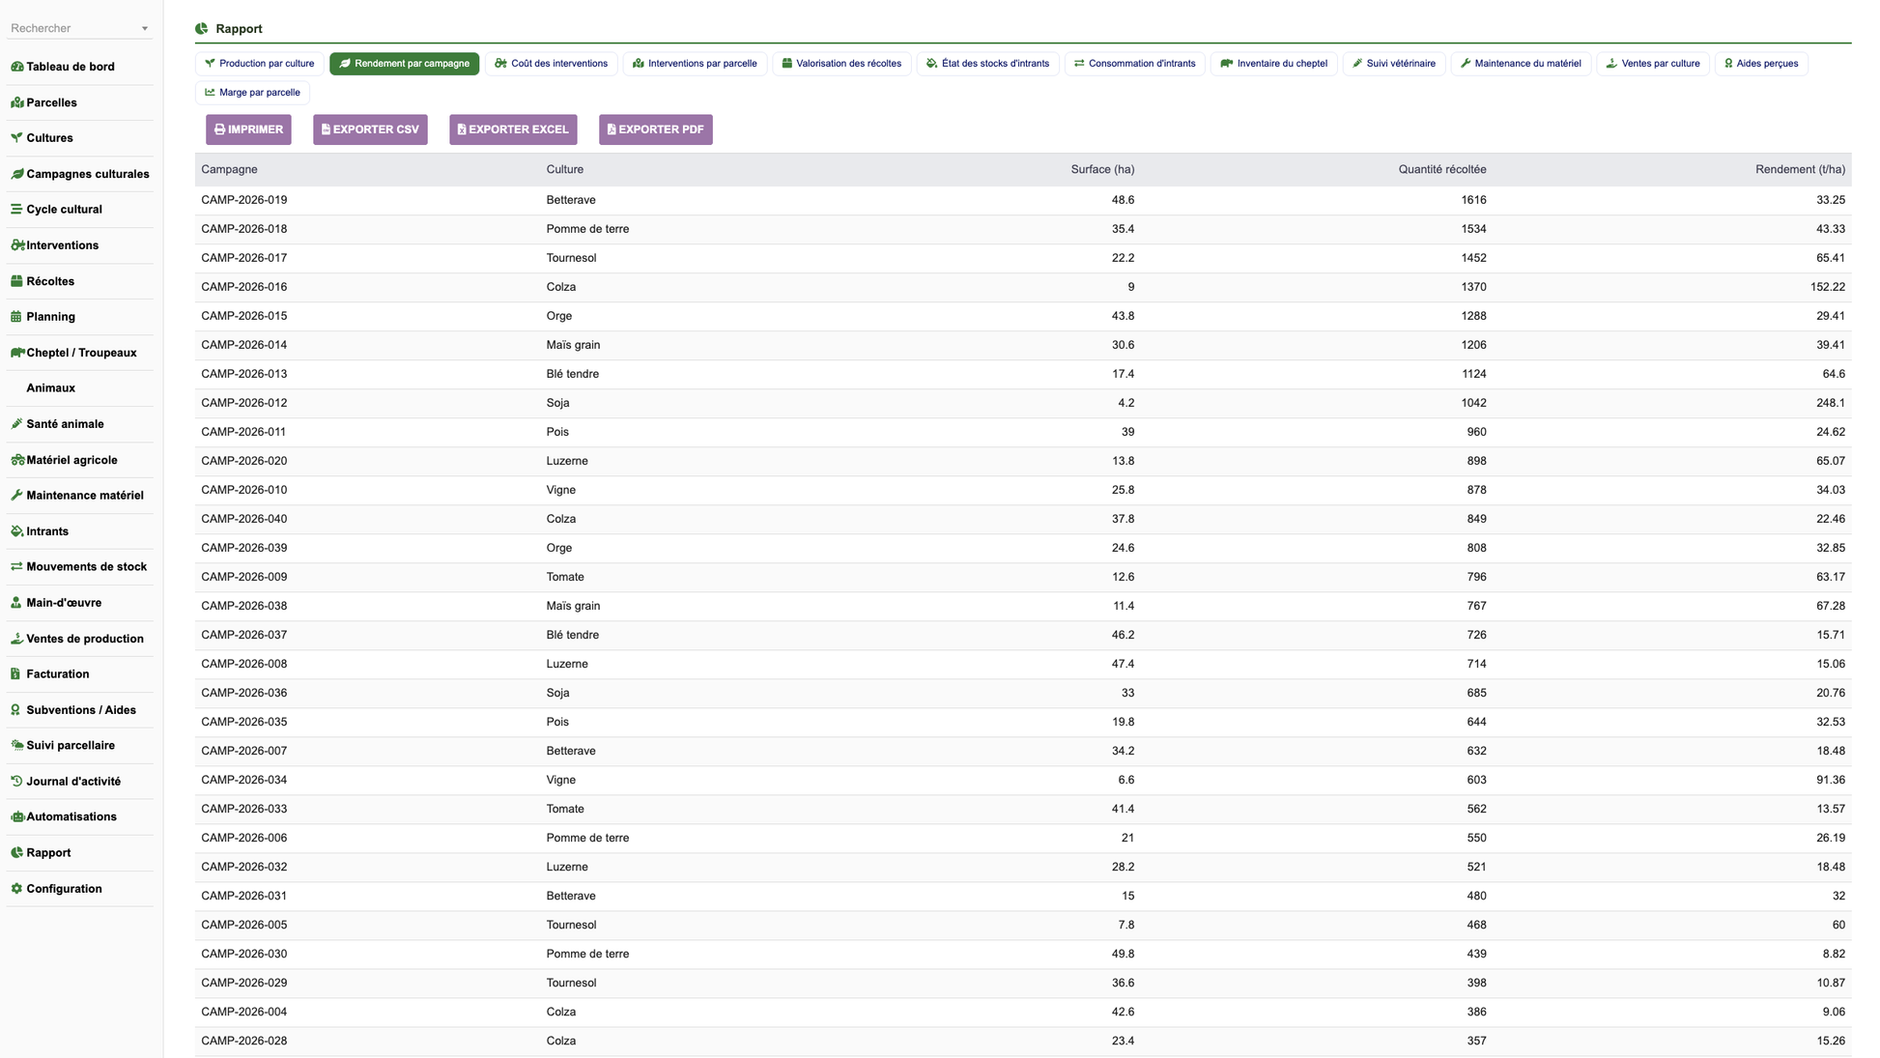The width and height of the screenshot is (1880, 1058).
Task: Open the Ventes par culture tab
Action: [x=1653, y=64]
